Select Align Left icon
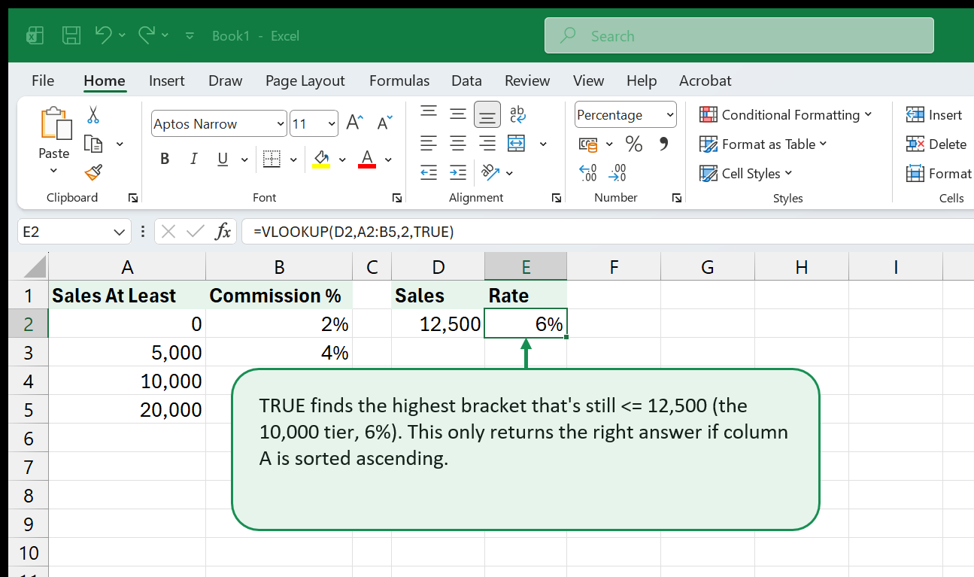The image size is (974, 577). tap(429, 143)
